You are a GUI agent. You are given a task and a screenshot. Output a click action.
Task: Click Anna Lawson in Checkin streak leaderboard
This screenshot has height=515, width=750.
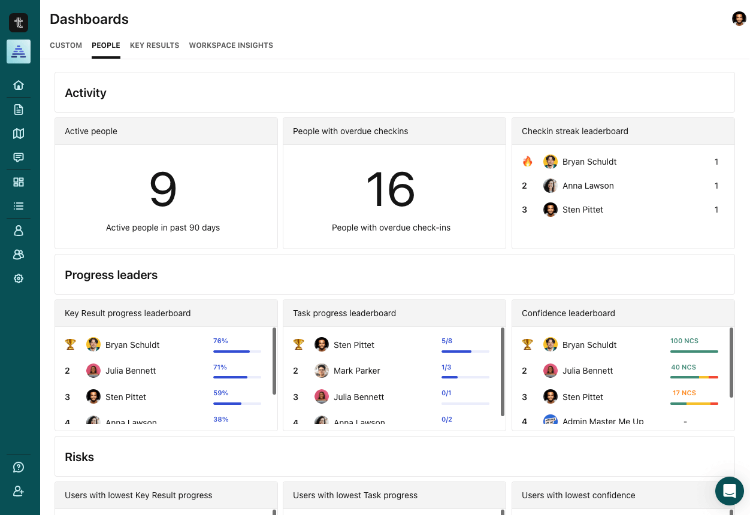[x=588, y=186]
